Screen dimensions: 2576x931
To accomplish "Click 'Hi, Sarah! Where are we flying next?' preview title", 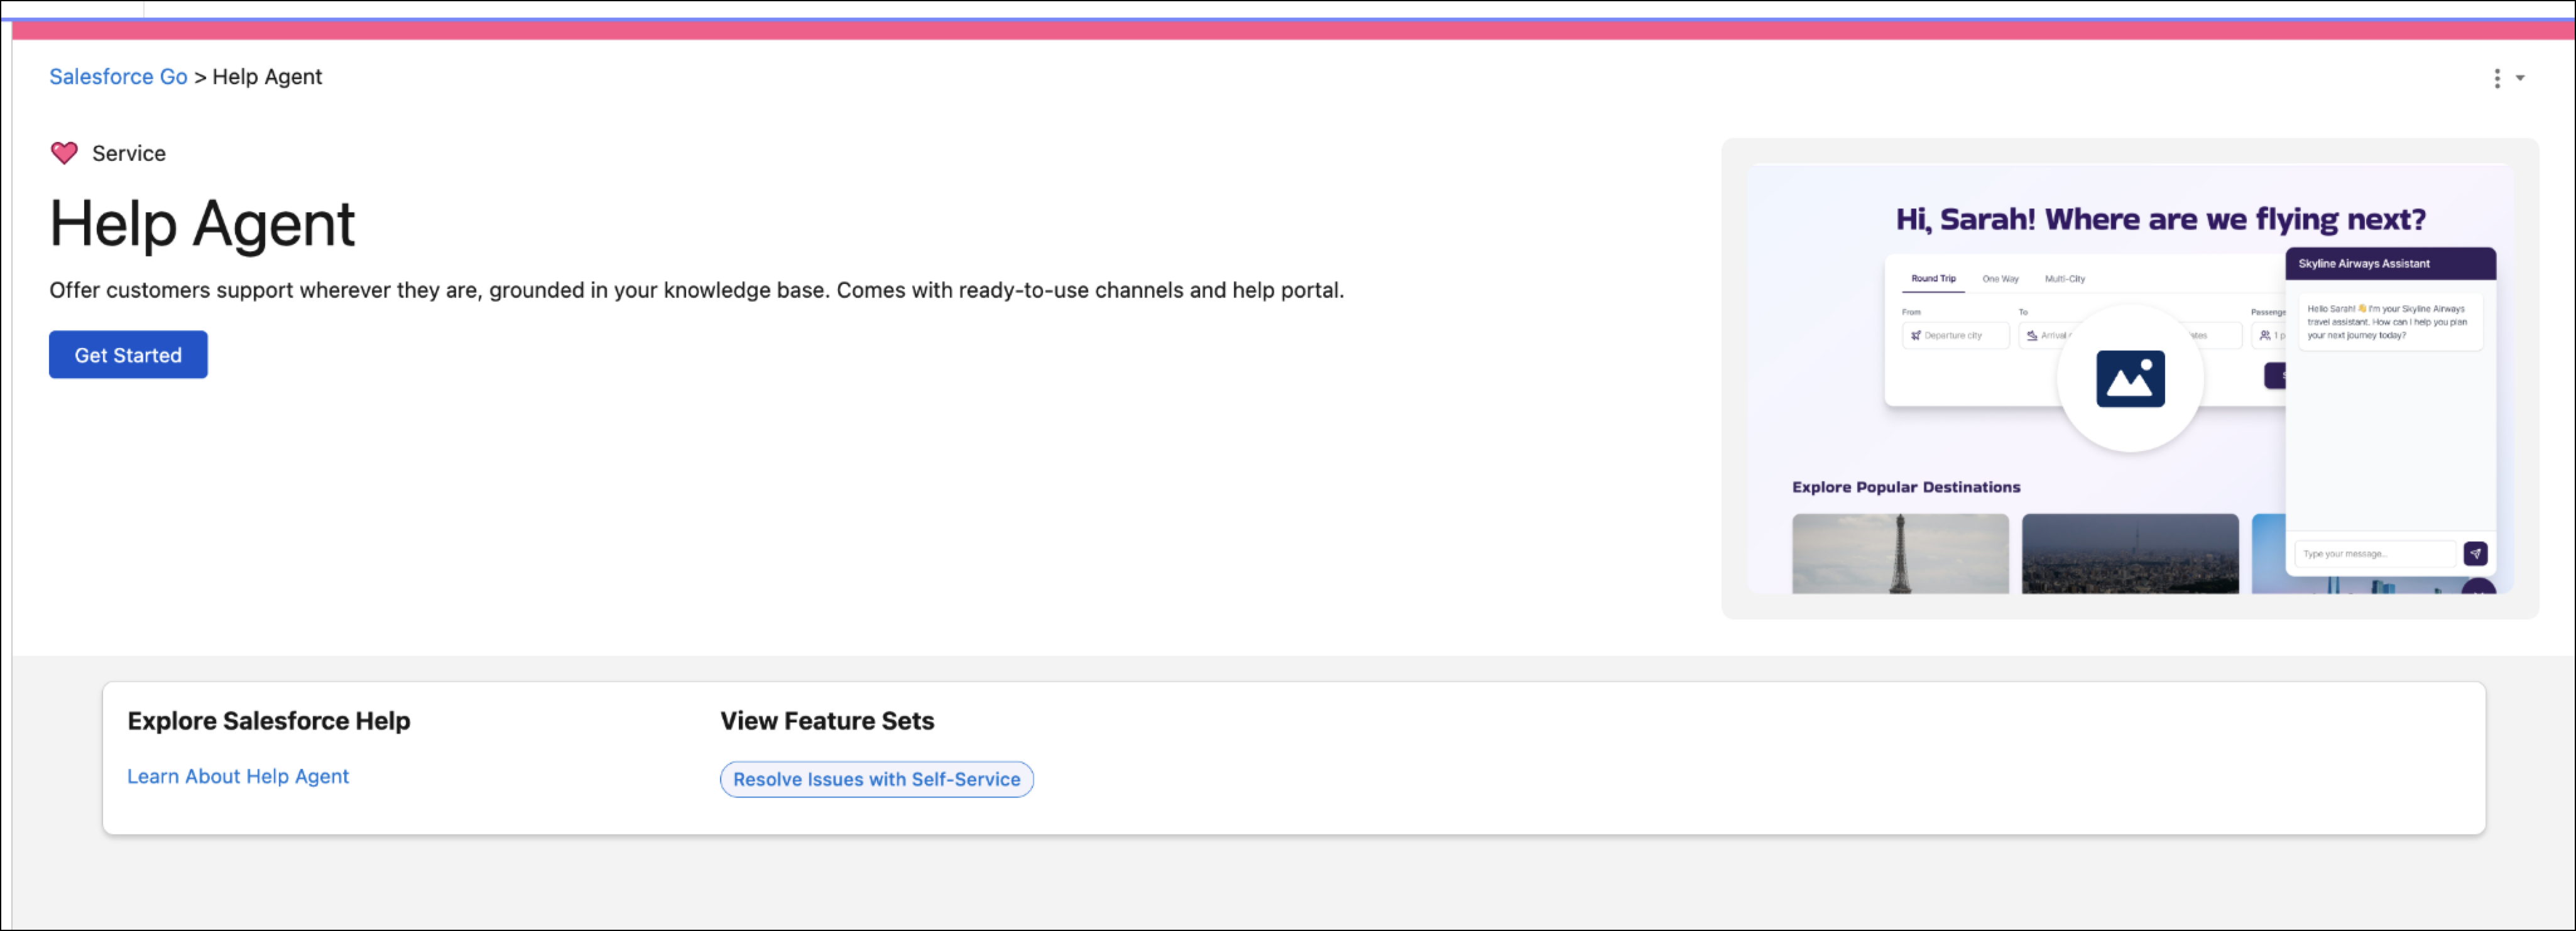I will [x=2161, y=219].
